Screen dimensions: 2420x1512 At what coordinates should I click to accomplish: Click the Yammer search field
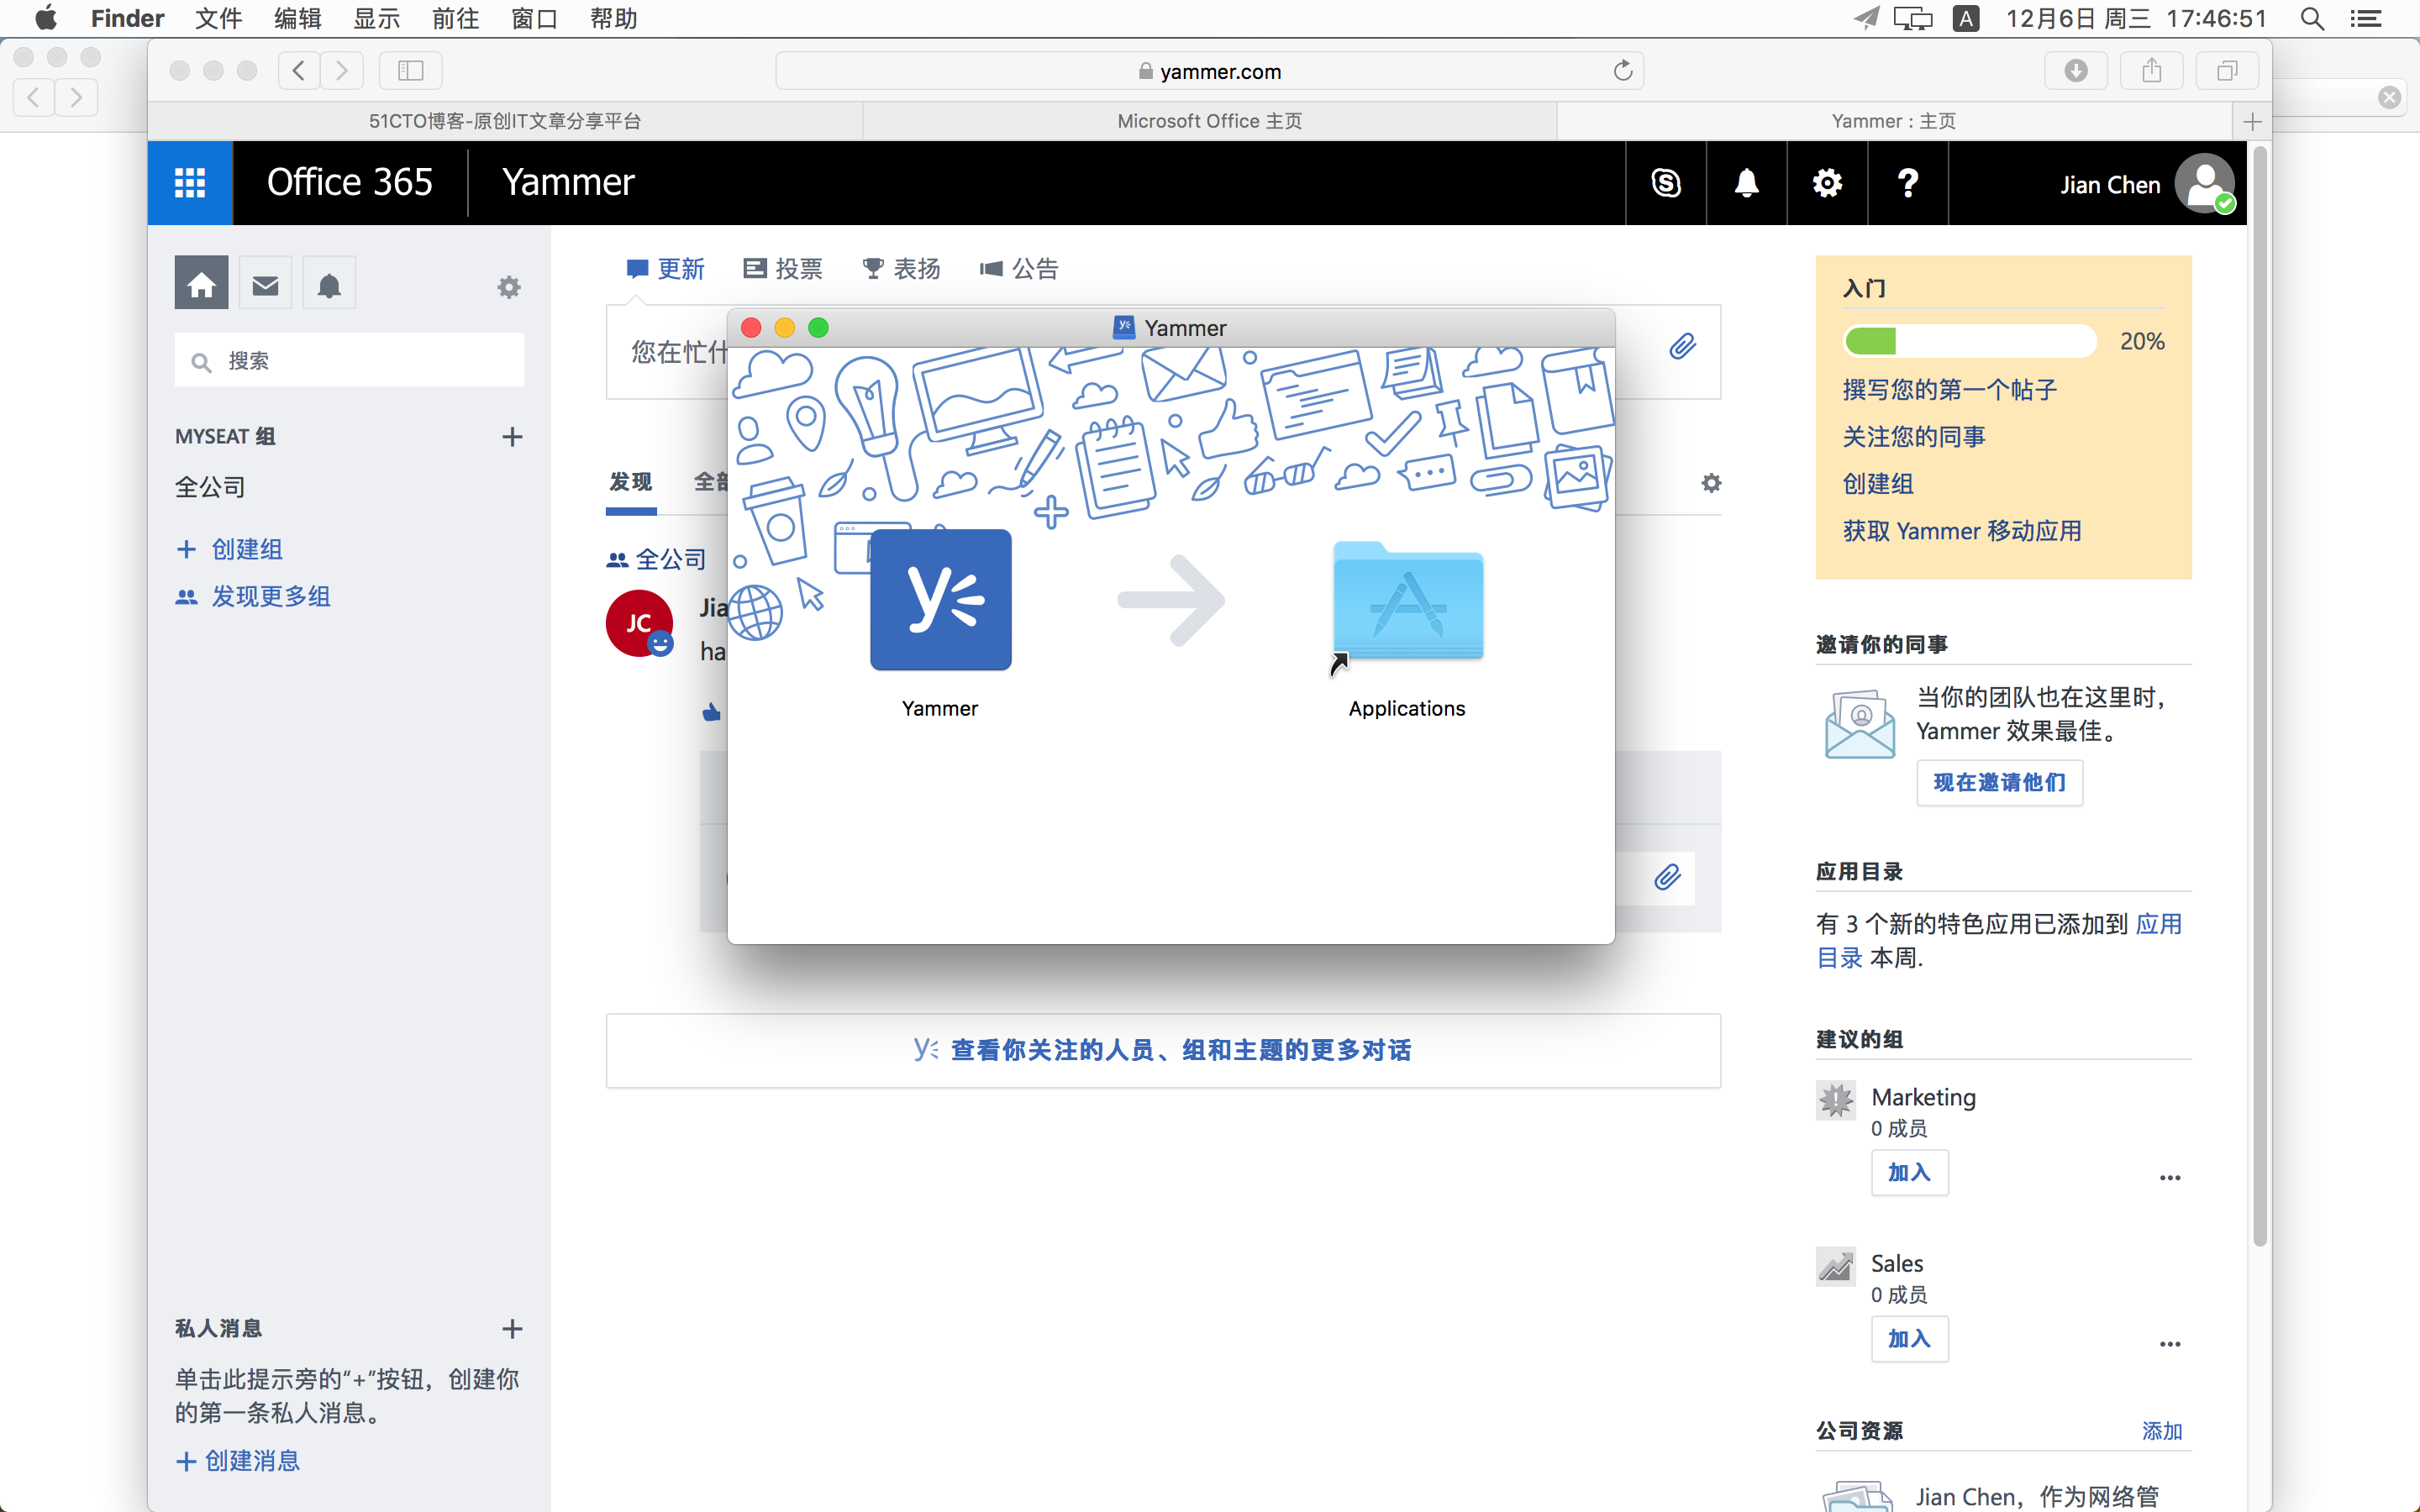coord(349,361)
